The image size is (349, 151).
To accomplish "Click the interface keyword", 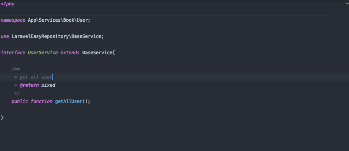I will pyautogui.click(x=13, y=53).
